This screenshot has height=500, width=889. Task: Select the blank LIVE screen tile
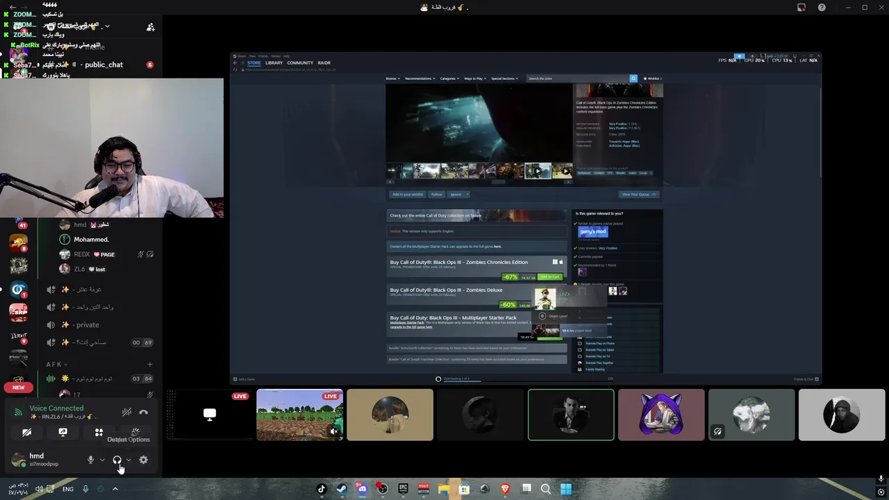tap(209, 415)
